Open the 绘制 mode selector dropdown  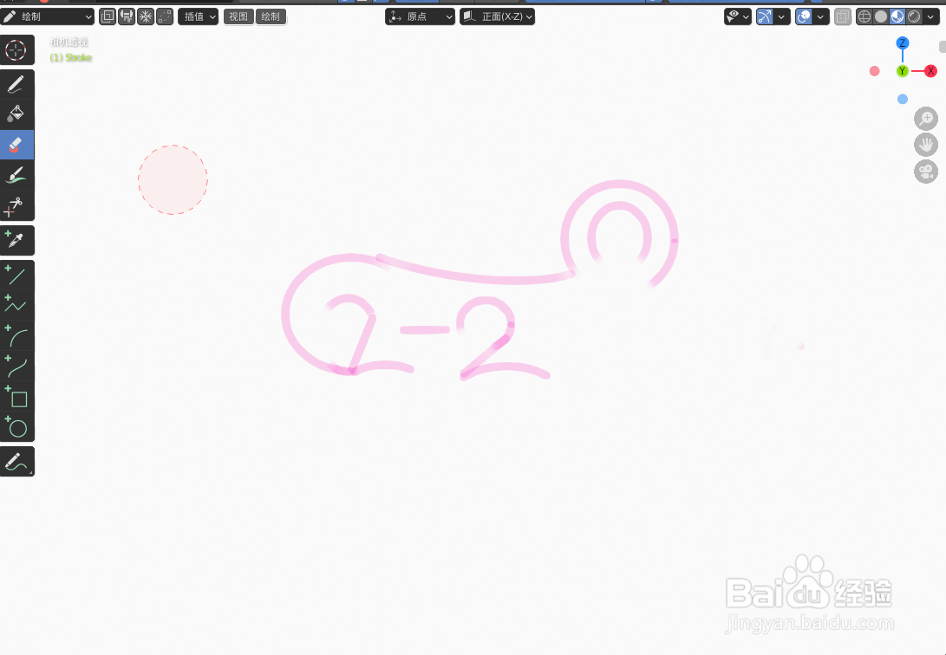(48, 16)
